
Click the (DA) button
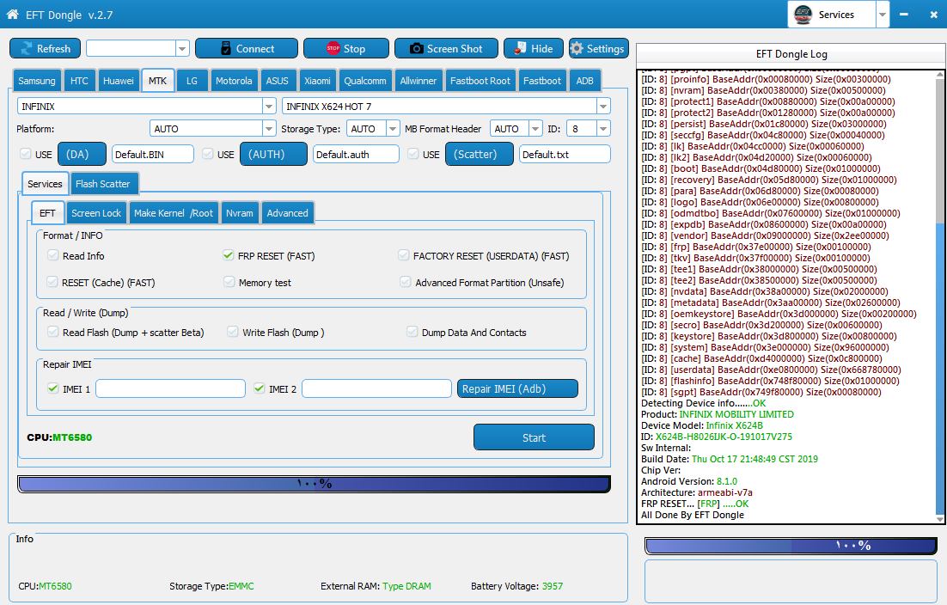click(x=82, y=154)
